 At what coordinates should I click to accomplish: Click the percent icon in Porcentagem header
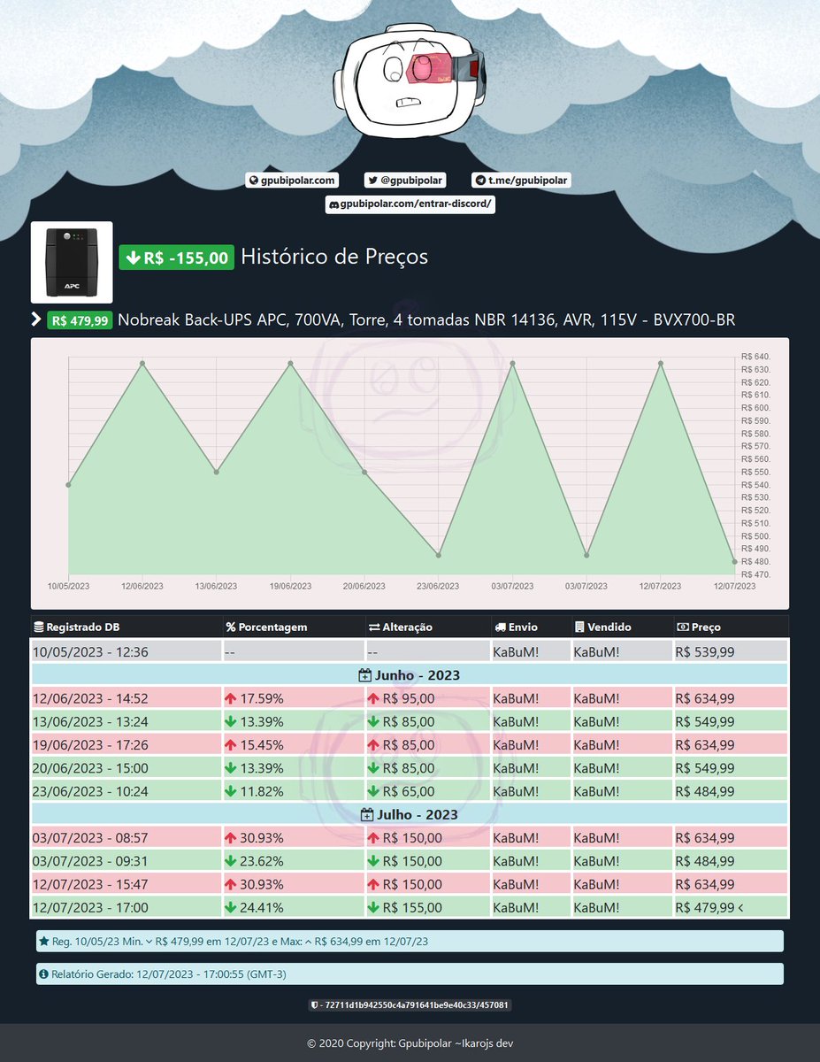pos(231,627)
